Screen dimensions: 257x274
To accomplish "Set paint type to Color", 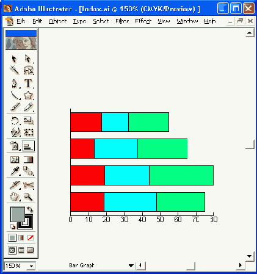I will 12,237.
